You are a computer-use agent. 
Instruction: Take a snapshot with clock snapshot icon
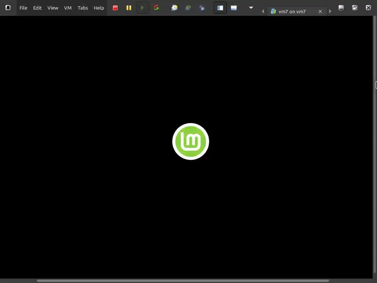pos(175,8)
